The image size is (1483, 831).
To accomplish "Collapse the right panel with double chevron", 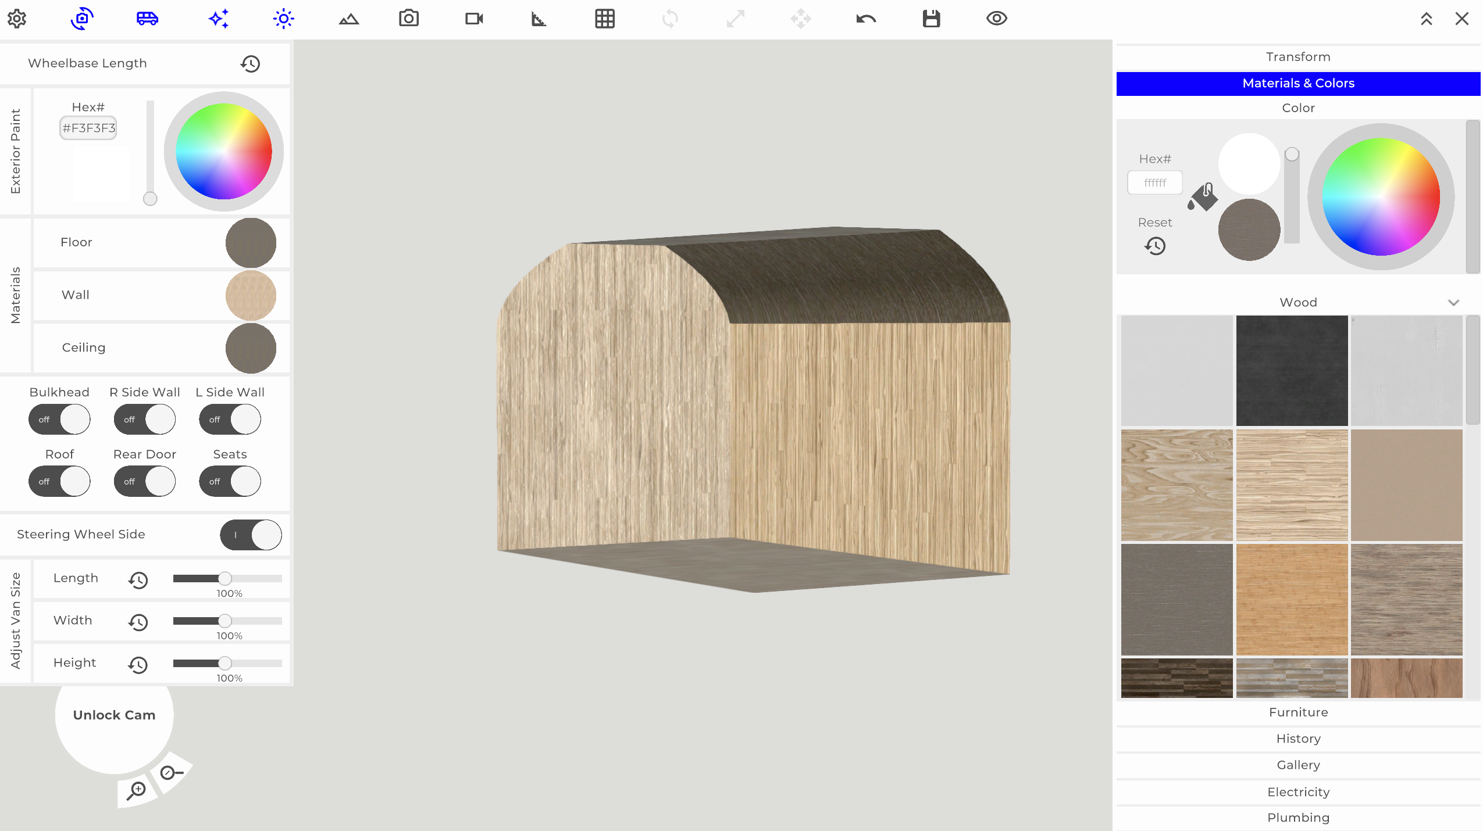I will pyautogui.click(x=1426, y=19).
